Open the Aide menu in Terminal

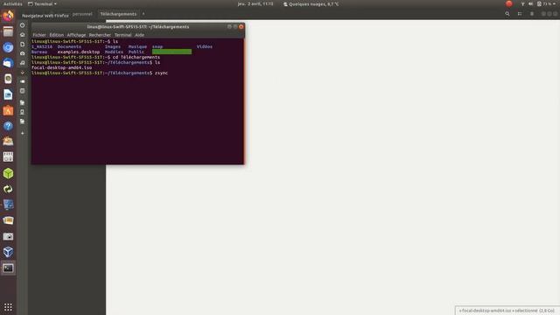tap(139, 35)
